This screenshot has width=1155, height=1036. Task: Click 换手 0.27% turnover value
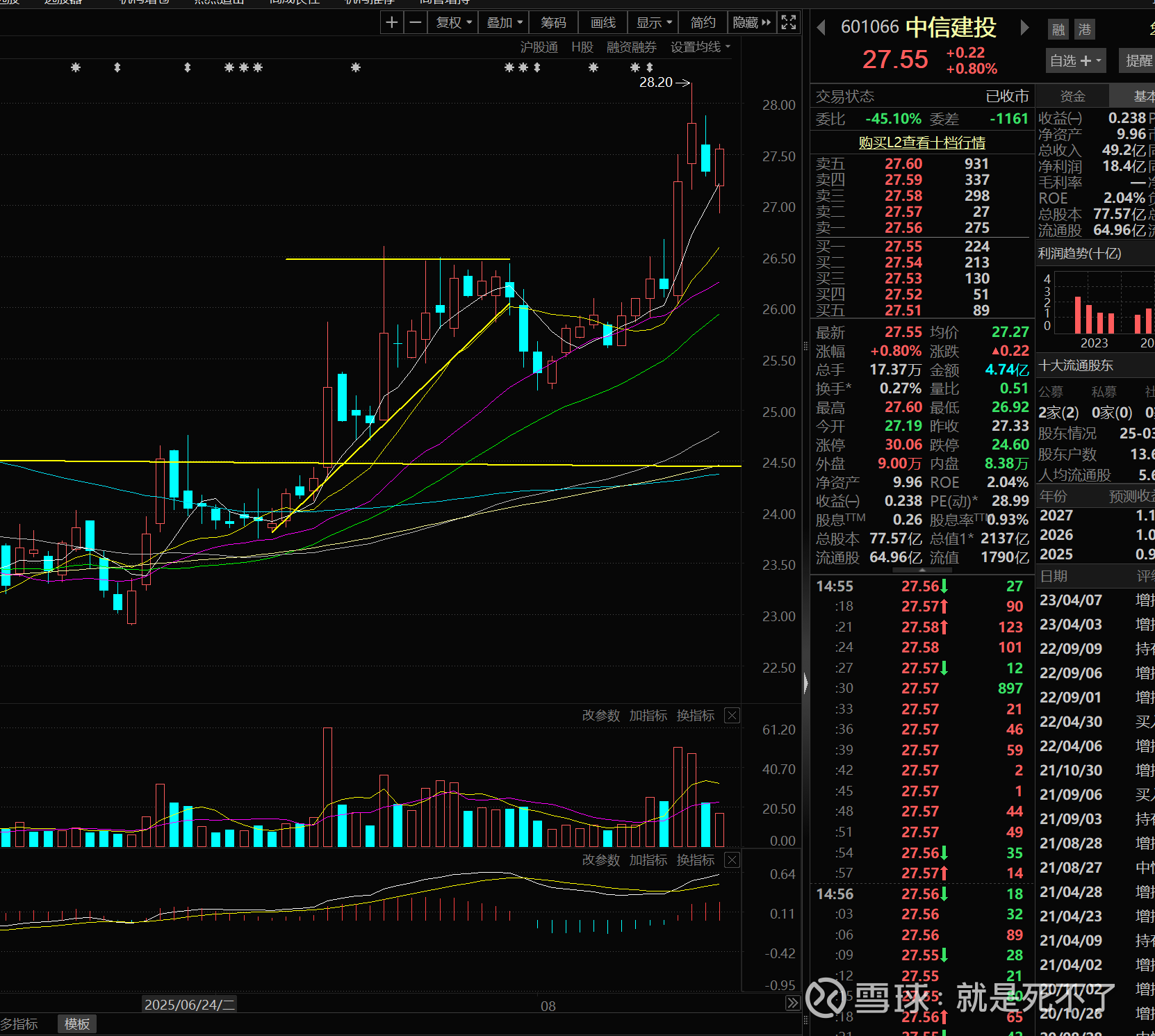point(901,388)
